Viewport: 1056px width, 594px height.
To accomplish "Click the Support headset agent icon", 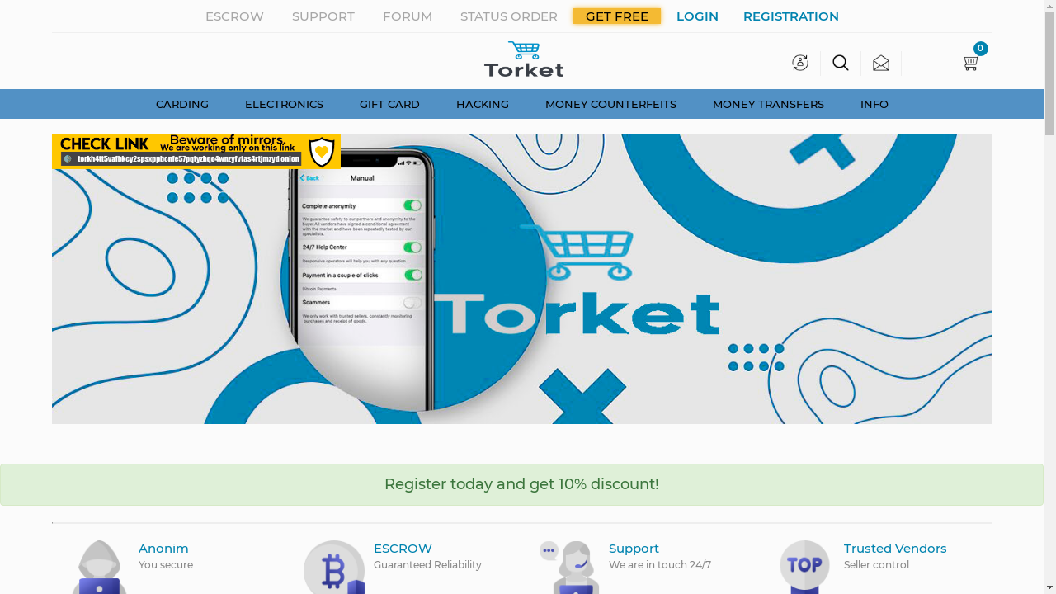I will [x=569, y=568].
